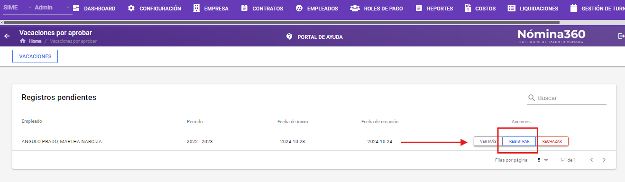Click the Roles de Pago group icon

point(355,8)
